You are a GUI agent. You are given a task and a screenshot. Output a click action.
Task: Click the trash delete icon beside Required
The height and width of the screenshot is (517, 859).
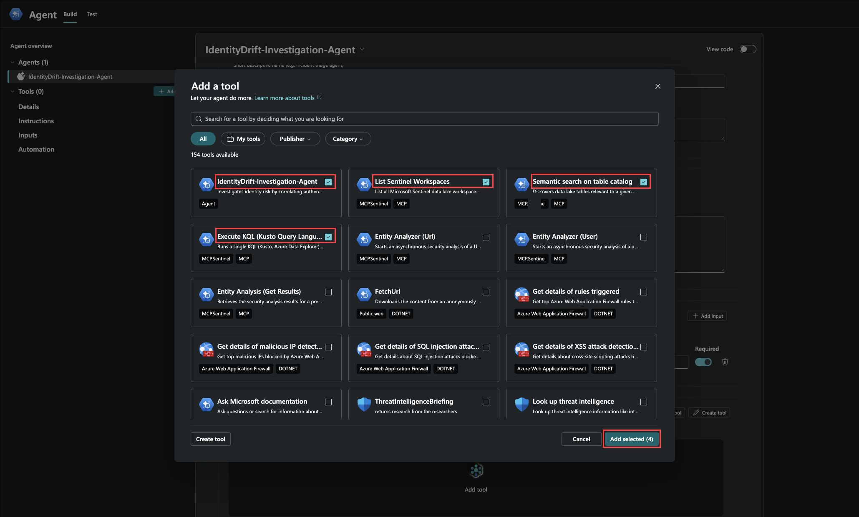click(725, 362)
